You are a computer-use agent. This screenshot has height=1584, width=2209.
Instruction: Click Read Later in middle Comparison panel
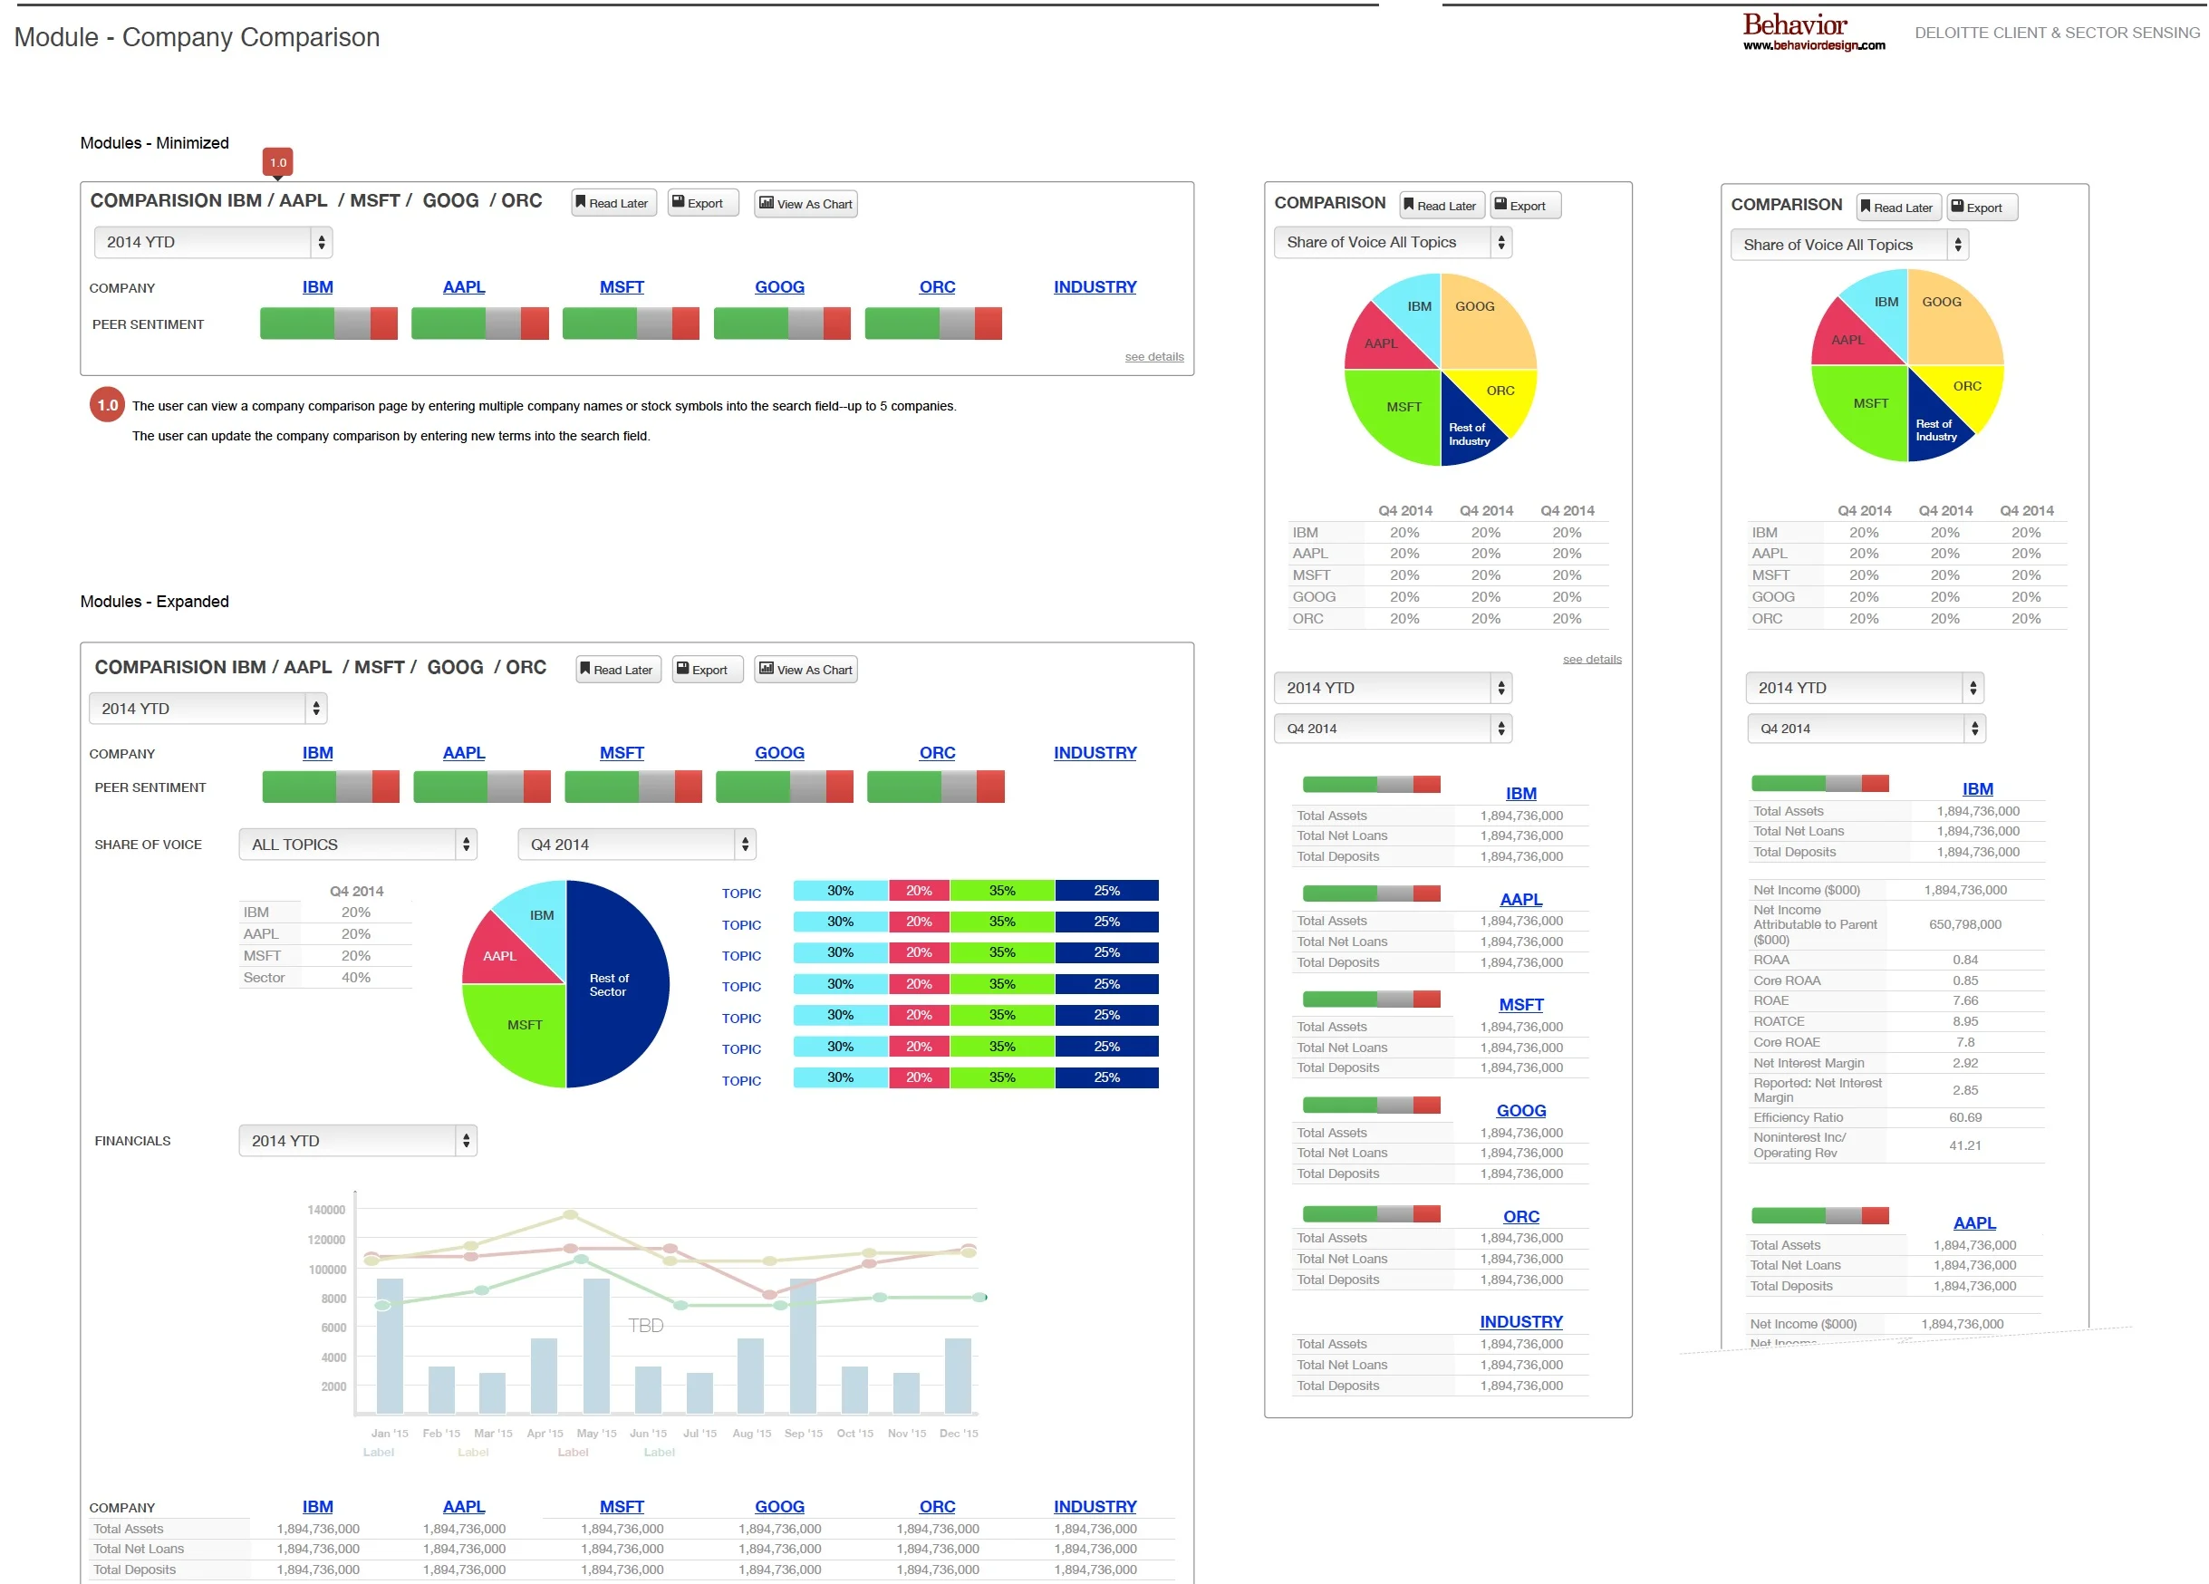pyautogui.click(x=1442, y=206)
